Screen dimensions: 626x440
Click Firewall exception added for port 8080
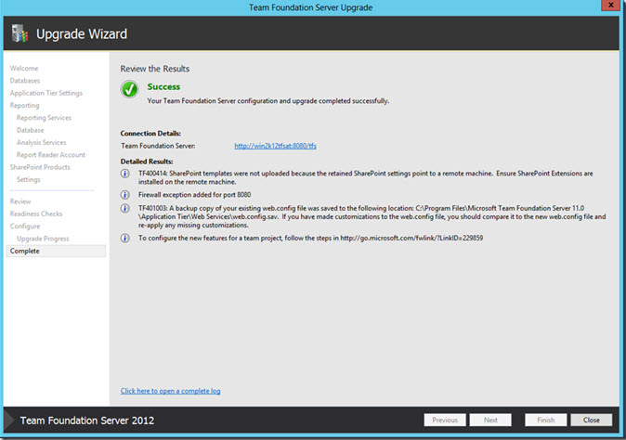pyautogui.click(x=194, y=195)
